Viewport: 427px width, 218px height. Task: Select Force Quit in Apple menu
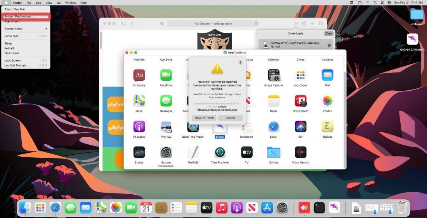[x=13, y=36]
